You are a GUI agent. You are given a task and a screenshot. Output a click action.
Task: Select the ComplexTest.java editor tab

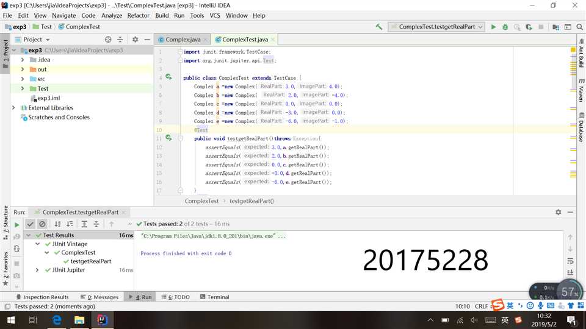pyautogui.click(x=245, y=40)
